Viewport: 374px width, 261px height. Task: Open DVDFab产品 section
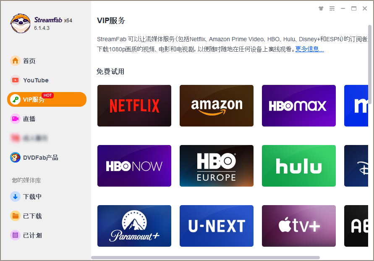[41, 158]
